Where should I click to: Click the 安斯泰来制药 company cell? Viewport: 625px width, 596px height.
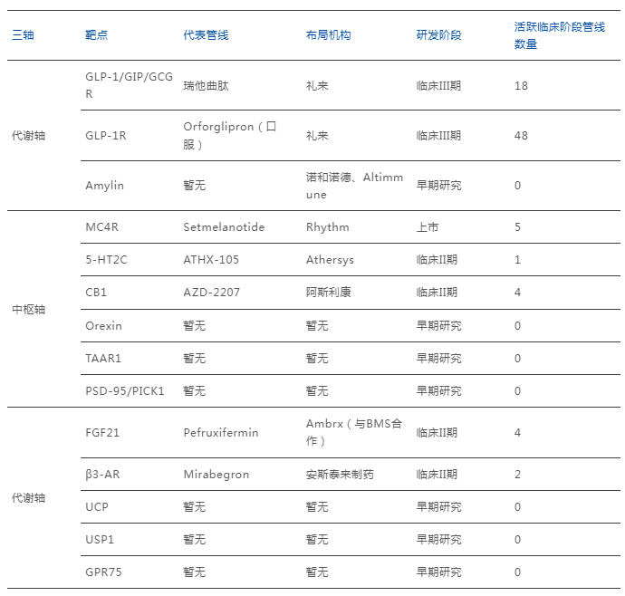tap(339, 475)
